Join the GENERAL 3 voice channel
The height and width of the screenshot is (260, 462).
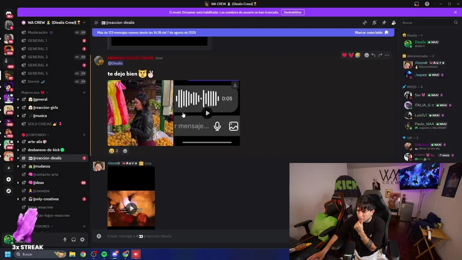[54, 57]
